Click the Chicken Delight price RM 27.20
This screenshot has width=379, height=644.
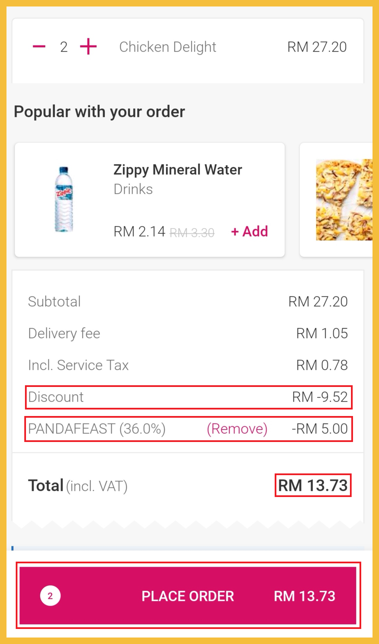coord(317,47)
